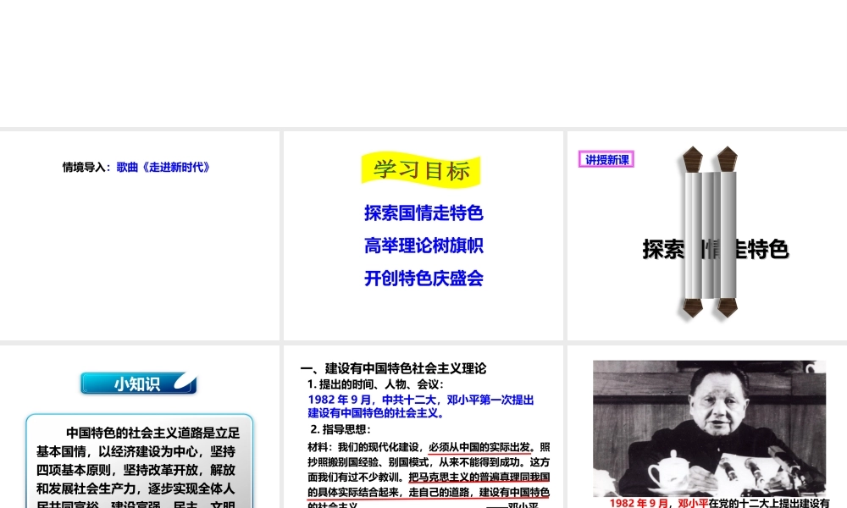Click the heading 2. 指导思想：
This screenshot has height=508, width=847.
tap(340, 430)
